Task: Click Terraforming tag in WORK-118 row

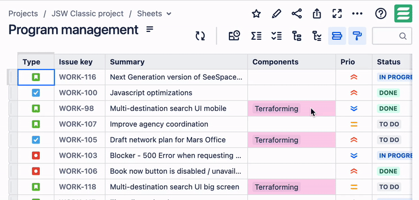Action: click(277, 187)
